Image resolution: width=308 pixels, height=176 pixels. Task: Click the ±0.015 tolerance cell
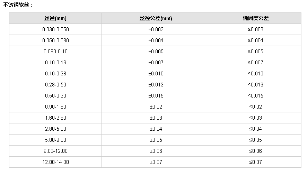pyautogui.click(x=156, y=96)
